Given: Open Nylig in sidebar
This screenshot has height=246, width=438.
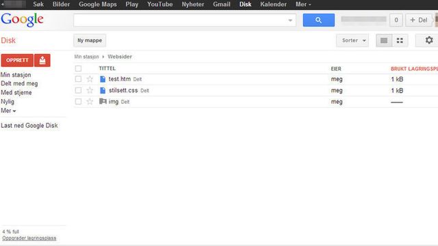Looking at the screenshot, I should [8, 102].
